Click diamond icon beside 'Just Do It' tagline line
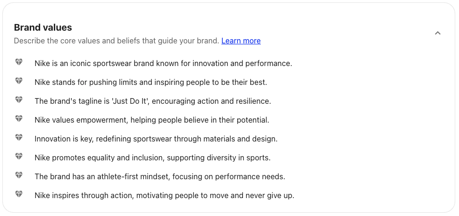Screen dimensions: 459x216 [x=19, y=100]
